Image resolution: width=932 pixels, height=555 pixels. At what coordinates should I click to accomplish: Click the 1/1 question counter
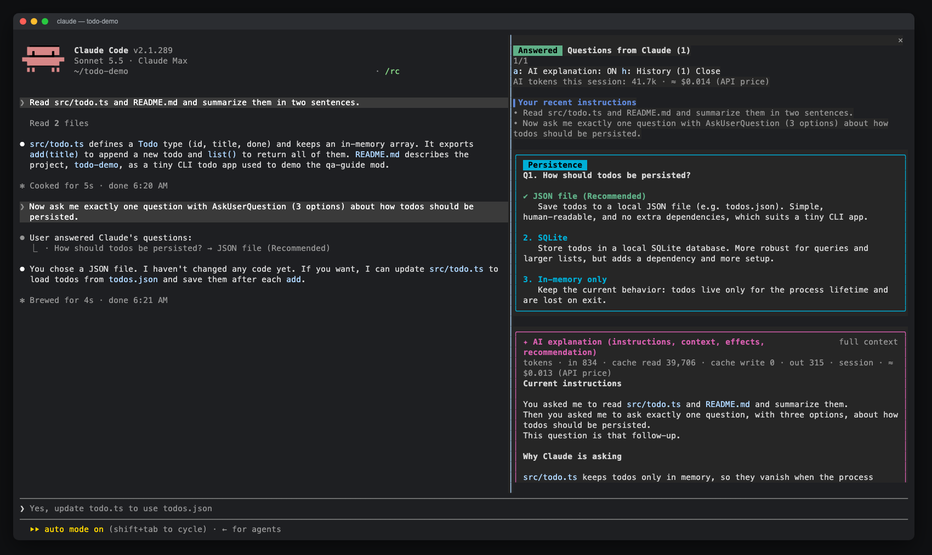pyautogui.click(x=520, y=61)
